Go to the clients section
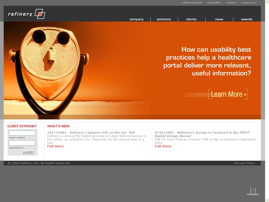 tap(191, 19)
